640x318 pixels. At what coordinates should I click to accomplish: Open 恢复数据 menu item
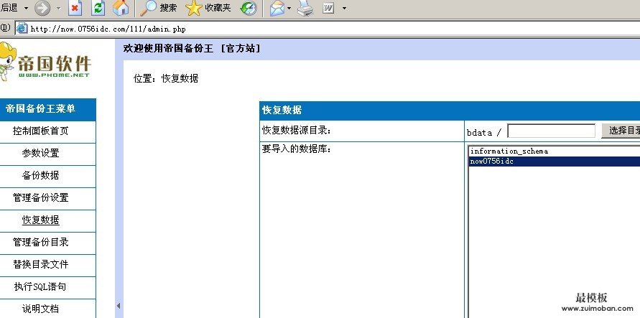40,220
